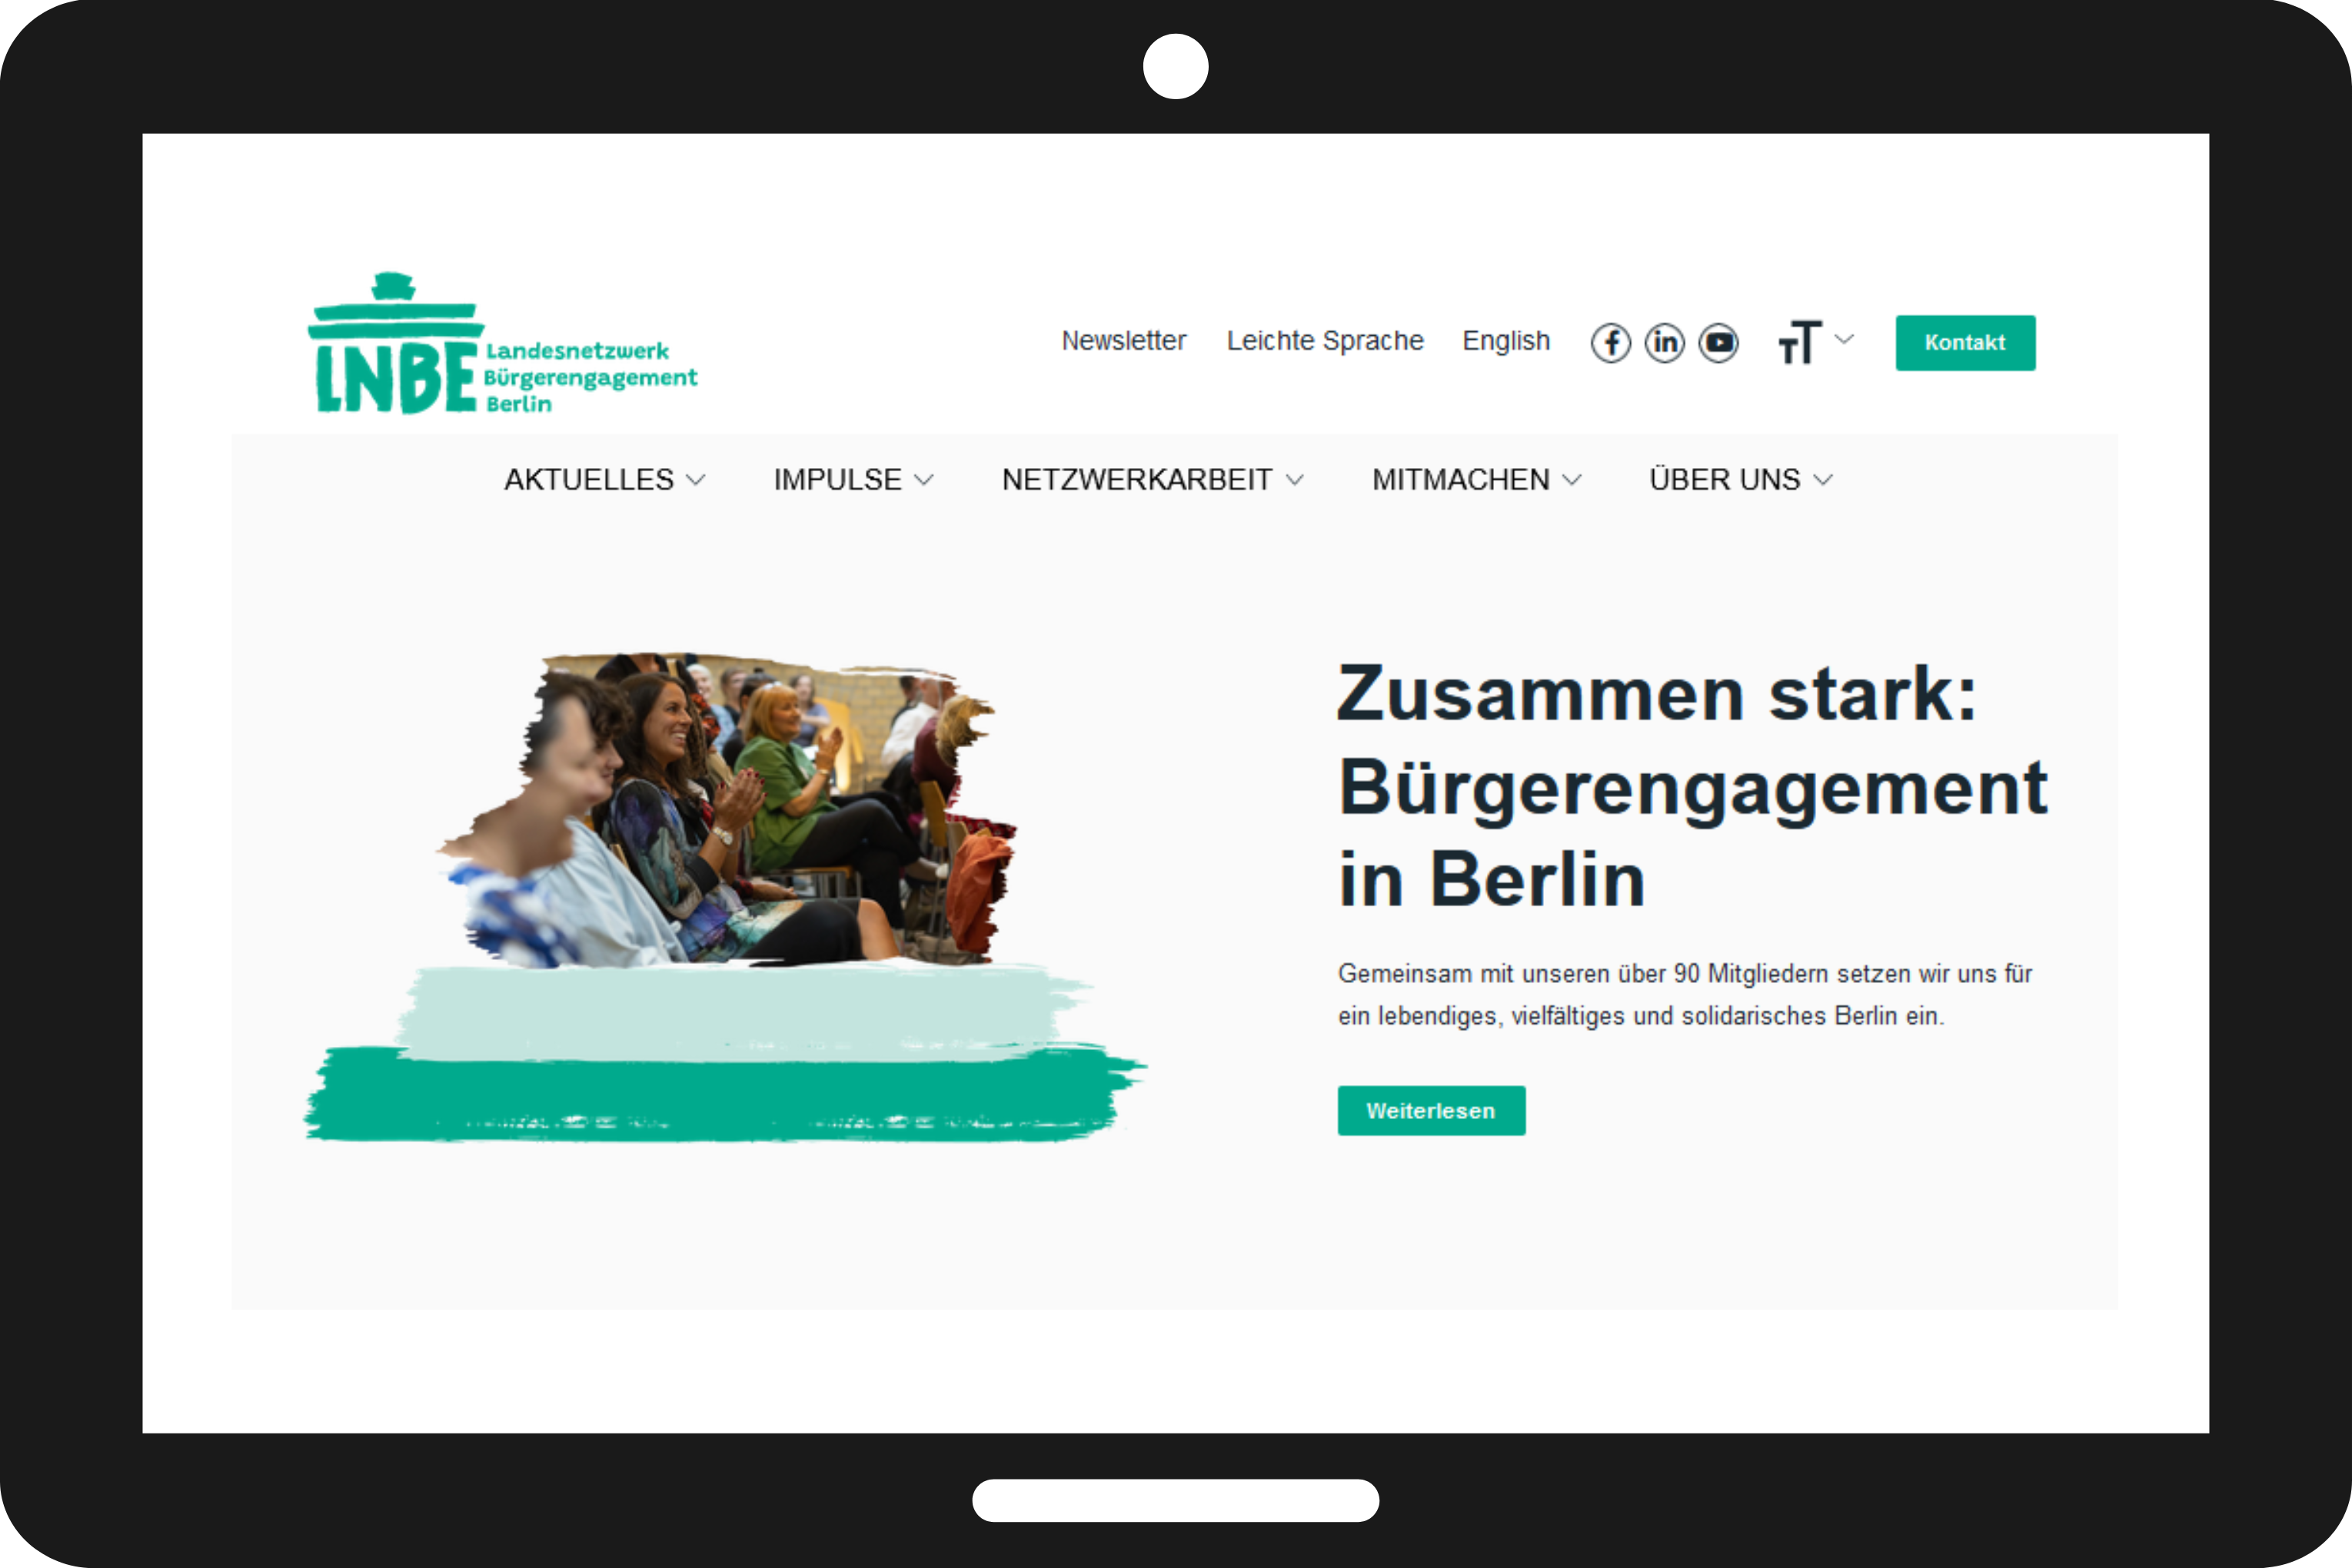
Task: Click the YouTube social media icon
Action: (x=1717, y=341)
